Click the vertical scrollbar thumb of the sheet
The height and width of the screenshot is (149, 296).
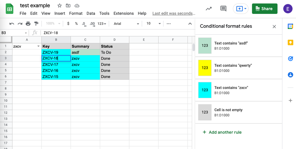tap(193, 47)
